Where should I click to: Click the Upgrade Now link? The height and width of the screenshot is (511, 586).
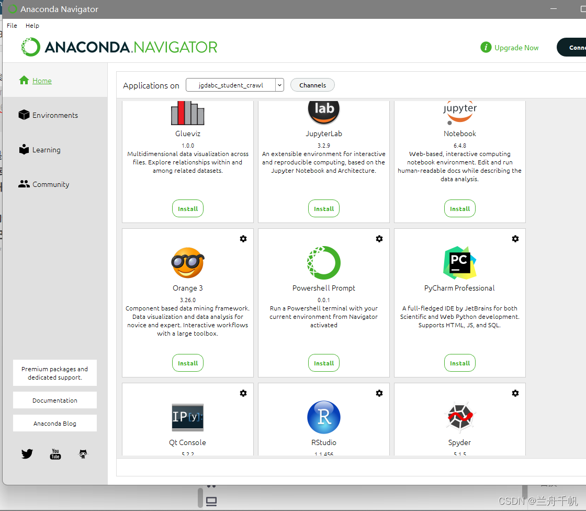click(x=516, y=48)
